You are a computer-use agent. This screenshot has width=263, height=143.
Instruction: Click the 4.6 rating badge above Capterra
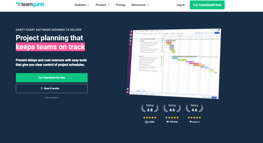[194, 108]
